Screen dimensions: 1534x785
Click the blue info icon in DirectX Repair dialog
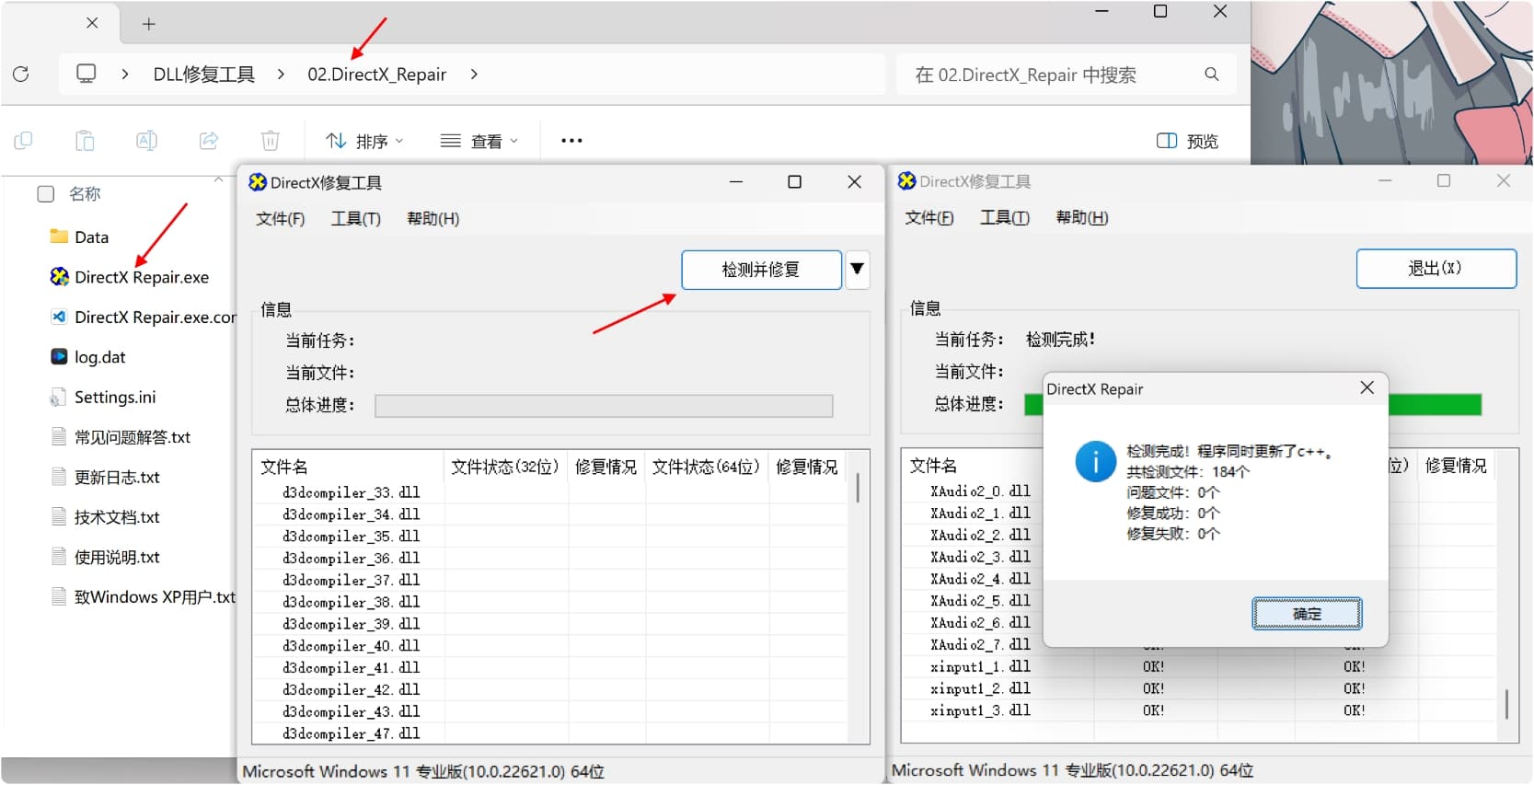click(x=1095, y=461)
